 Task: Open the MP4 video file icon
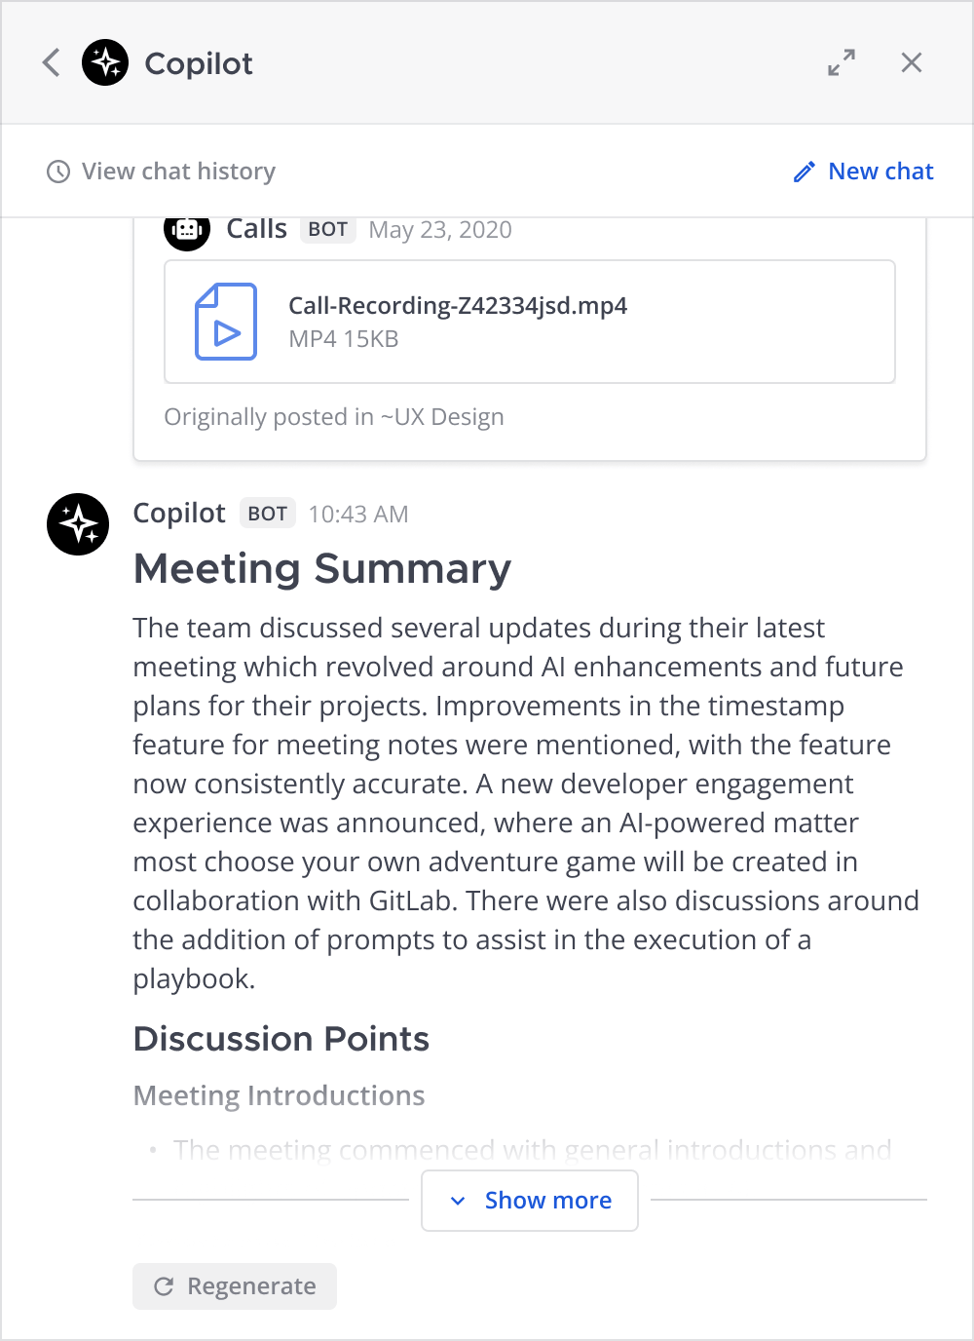pyautogui.click(x=226, y=322)
